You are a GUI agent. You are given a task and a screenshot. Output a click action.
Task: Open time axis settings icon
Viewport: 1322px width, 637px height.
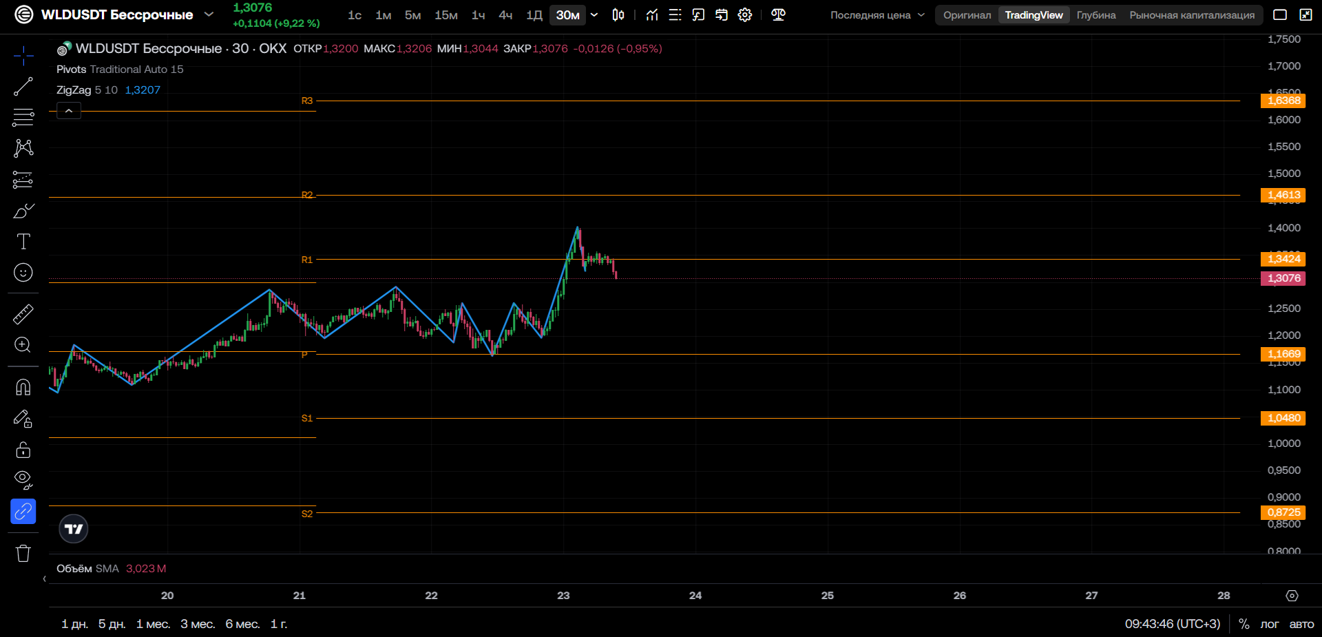pos(1292,596)
